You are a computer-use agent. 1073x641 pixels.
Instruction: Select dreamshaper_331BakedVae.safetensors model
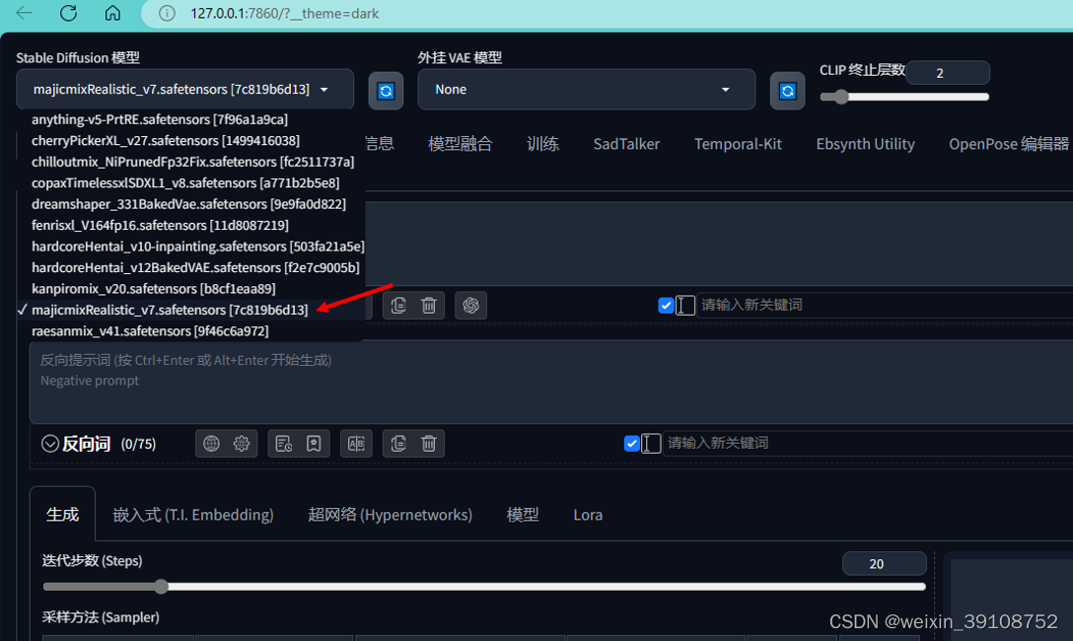click(x=190, y=204)
